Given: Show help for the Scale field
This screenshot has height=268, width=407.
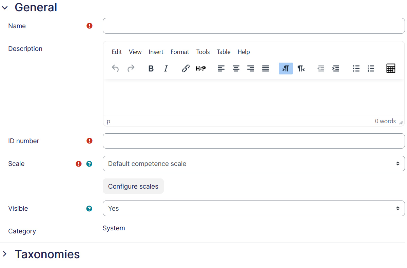Looking at the screenshot, I should tap(89, 164).
